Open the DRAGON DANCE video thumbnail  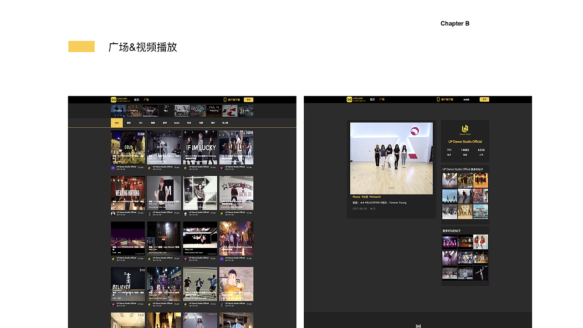click(x=236, y=193)
